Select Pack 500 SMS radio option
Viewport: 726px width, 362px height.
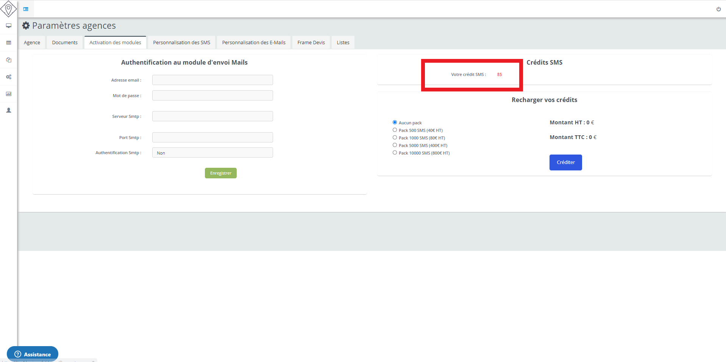click(395, 130)
